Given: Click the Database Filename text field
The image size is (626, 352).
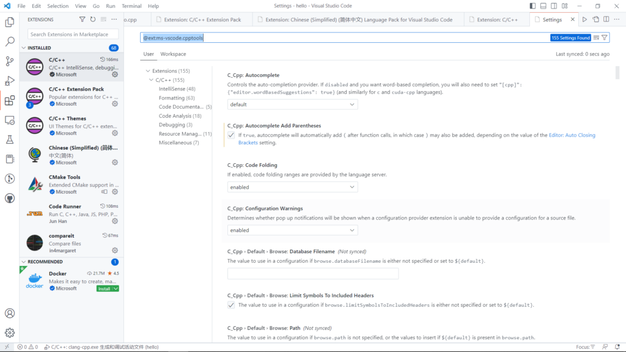Looking at the screenshot, I should tap(313, 274).
